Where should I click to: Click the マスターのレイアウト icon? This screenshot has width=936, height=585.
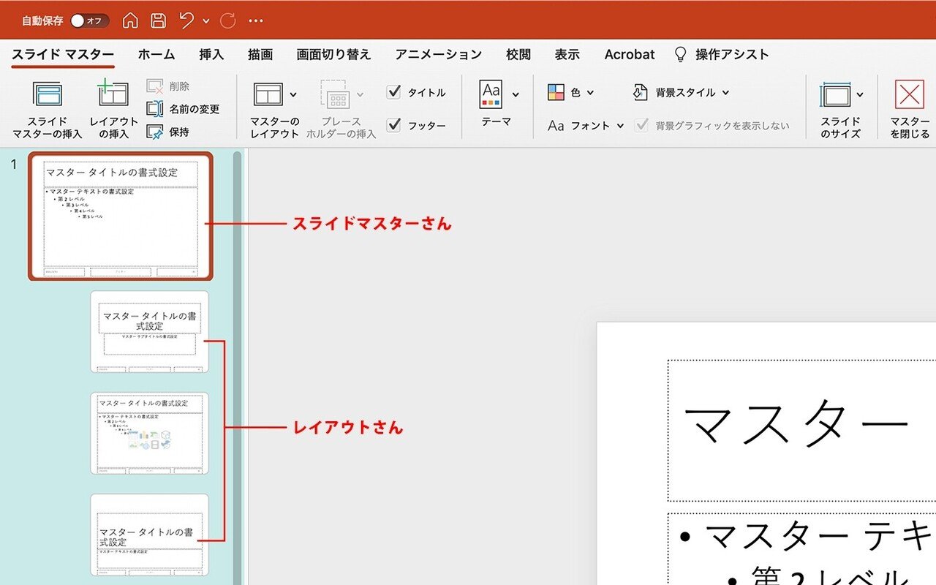[268, 94]
